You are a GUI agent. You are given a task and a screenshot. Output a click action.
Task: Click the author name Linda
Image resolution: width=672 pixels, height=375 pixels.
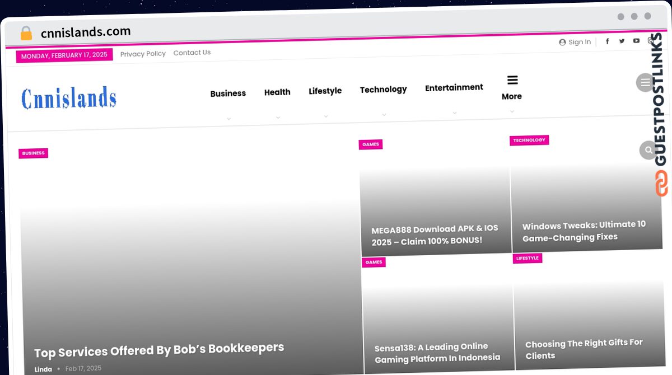pyautogui.click(x=43, y=369)
